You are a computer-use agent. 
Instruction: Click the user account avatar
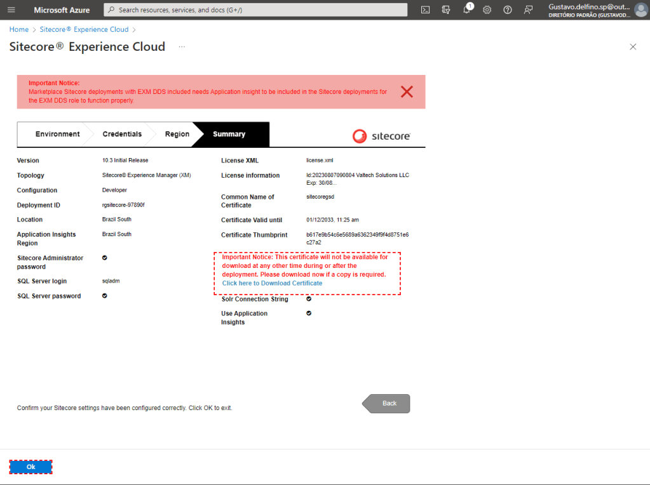[640, 10]
